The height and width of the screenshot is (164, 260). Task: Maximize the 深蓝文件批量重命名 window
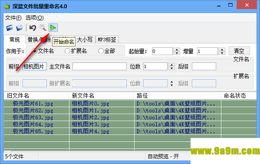[x=230, y=5]
